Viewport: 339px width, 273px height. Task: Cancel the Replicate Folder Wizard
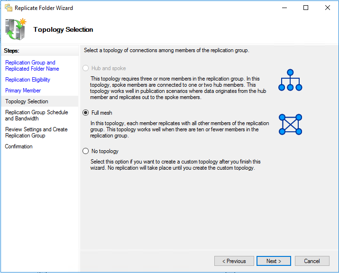(312, 261)
